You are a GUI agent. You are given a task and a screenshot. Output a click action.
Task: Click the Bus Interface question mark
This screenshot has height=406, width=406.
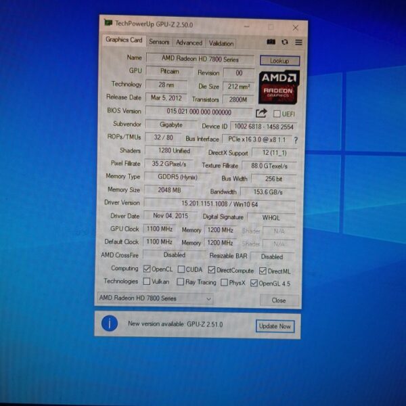pyautogui.click(x=296, y=140)
